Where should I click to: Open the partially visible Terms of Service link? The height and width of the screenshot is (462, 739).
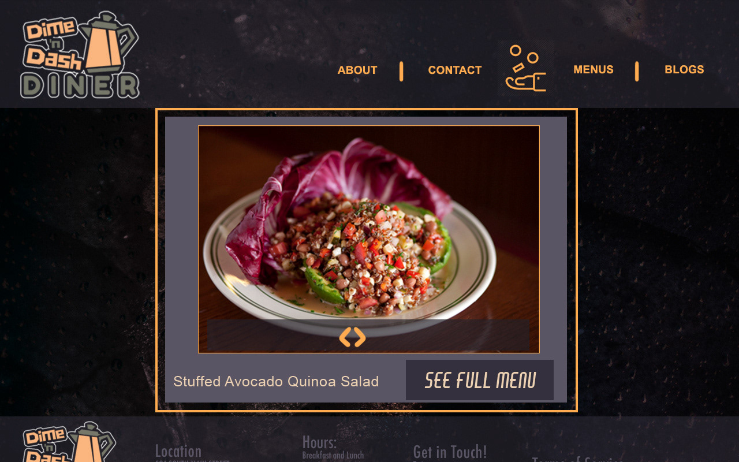(x=577, y=459)
